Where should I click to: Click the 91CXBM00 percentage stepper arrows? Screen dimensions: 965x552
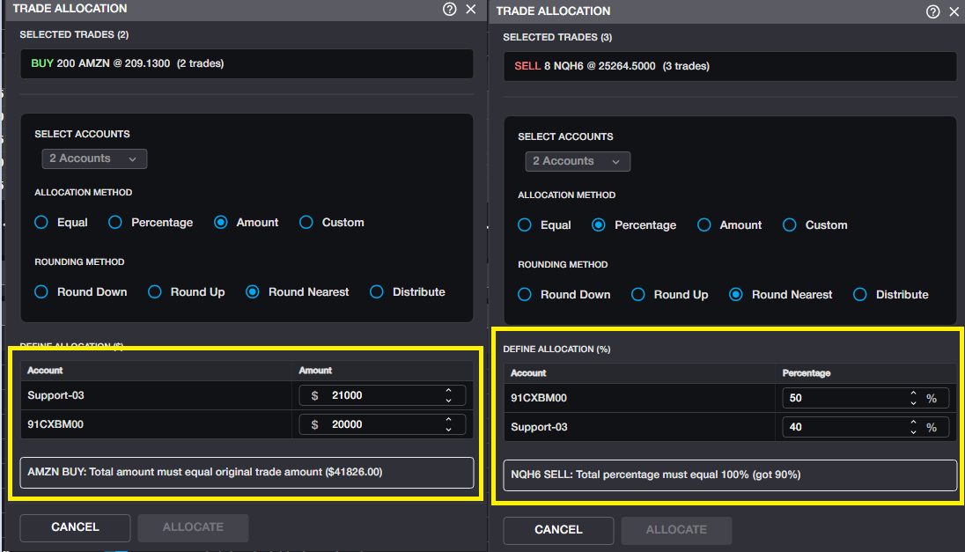[x=913, y=398]
